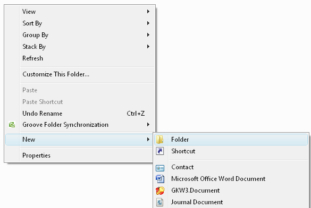Select Journal Document label in submenu
Viewport: 311px width, 208px height.
197,202
